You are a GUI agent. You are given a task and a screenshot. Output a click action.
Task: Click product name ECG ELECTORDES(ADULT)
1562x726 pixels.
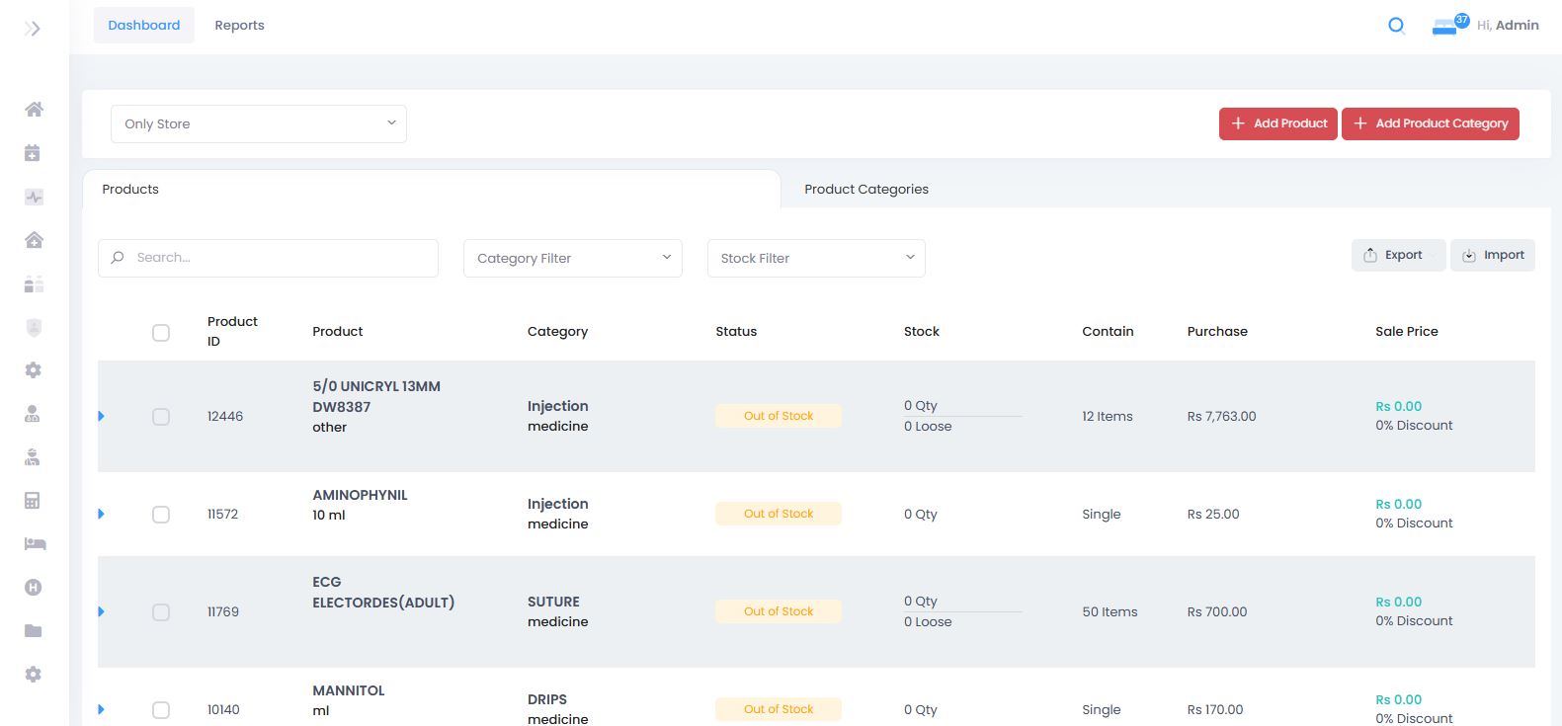click(383, 592)
